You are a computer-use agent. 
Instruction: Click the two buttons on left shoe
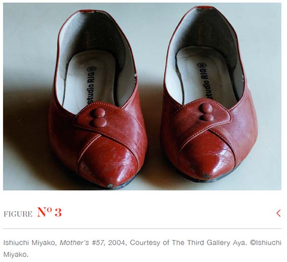(99, 117)
